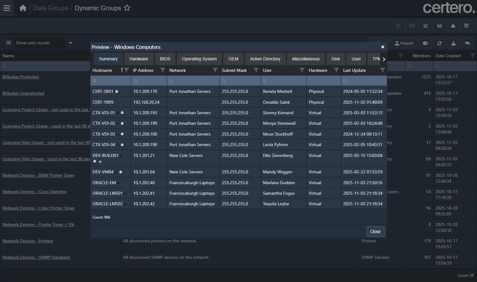
Task: Switch to the Operating System tab
Action: click(199, 59)
